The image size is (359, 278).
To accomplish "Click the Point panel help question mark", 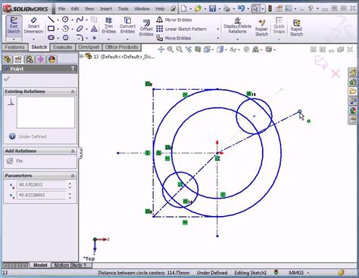I will pyautogui.click(x=73, y=69).
